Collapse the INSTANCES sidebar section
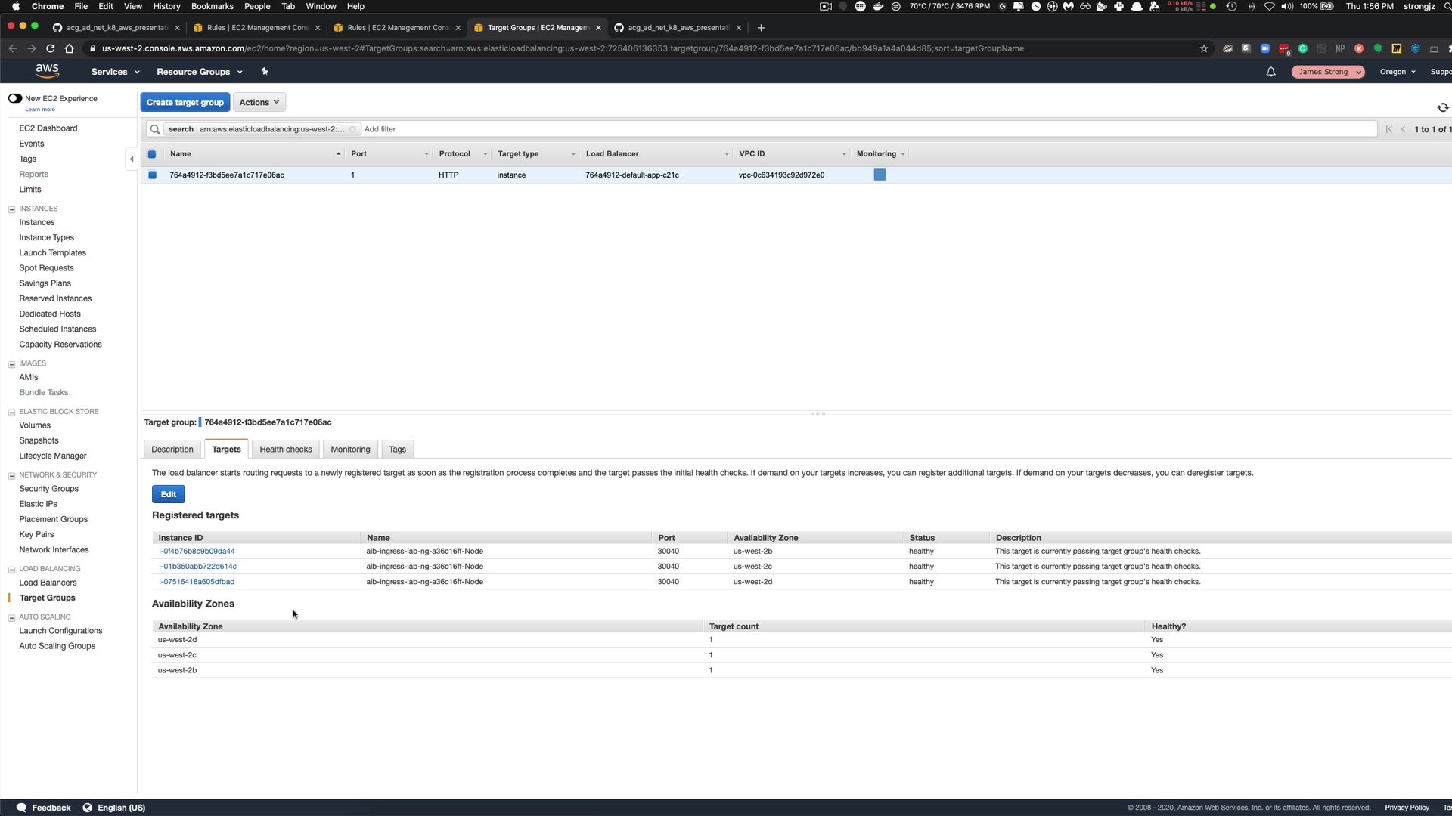The height and width of the screenshot is (816, 1452). [11, 209]
